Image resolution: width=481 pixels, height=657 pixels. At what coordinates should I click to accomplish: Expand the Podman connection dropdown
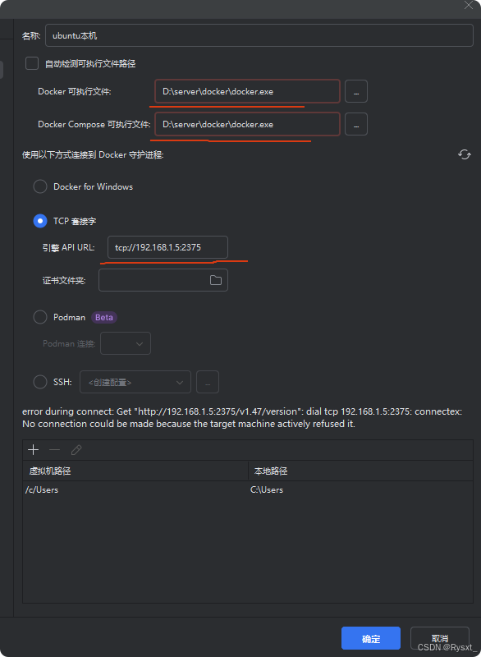click(126, 343)
